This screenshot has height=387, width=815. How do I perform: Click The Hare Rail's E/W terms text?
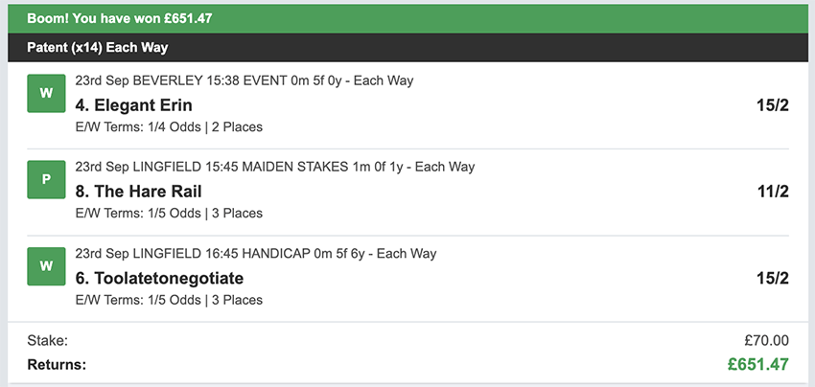click(x=168, y=213)
